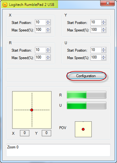
Task: Click the U axis green progress bar
Action: click(x=86, y=105)
